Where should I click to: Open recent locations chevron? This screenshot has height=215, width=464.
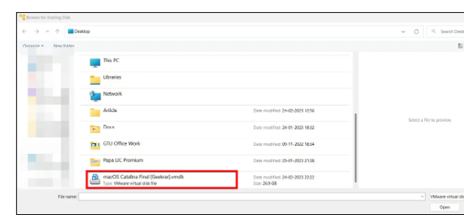click(48, 31)
